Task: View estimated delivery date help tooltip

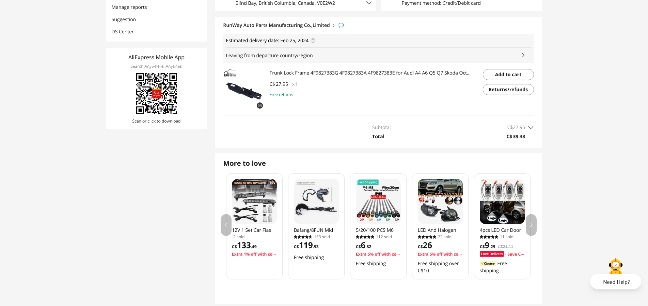Action: click(313, 41)
